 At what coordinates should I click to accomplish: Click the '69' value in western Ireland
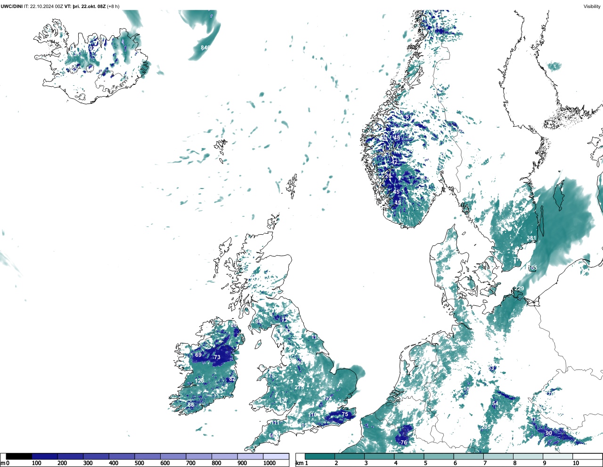pyautogui.click(x=198, y=355)
